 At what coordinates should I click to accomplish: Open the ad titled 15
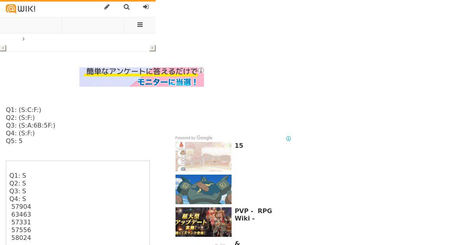pyautogui.click(x=239, y=145)
